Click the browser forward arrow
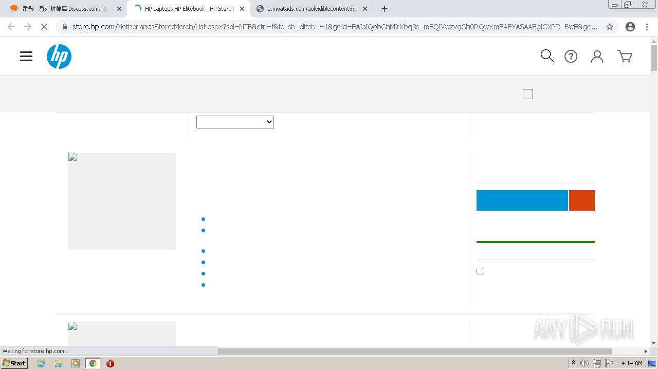The image size is (658, 370). [x=28, y=27]
